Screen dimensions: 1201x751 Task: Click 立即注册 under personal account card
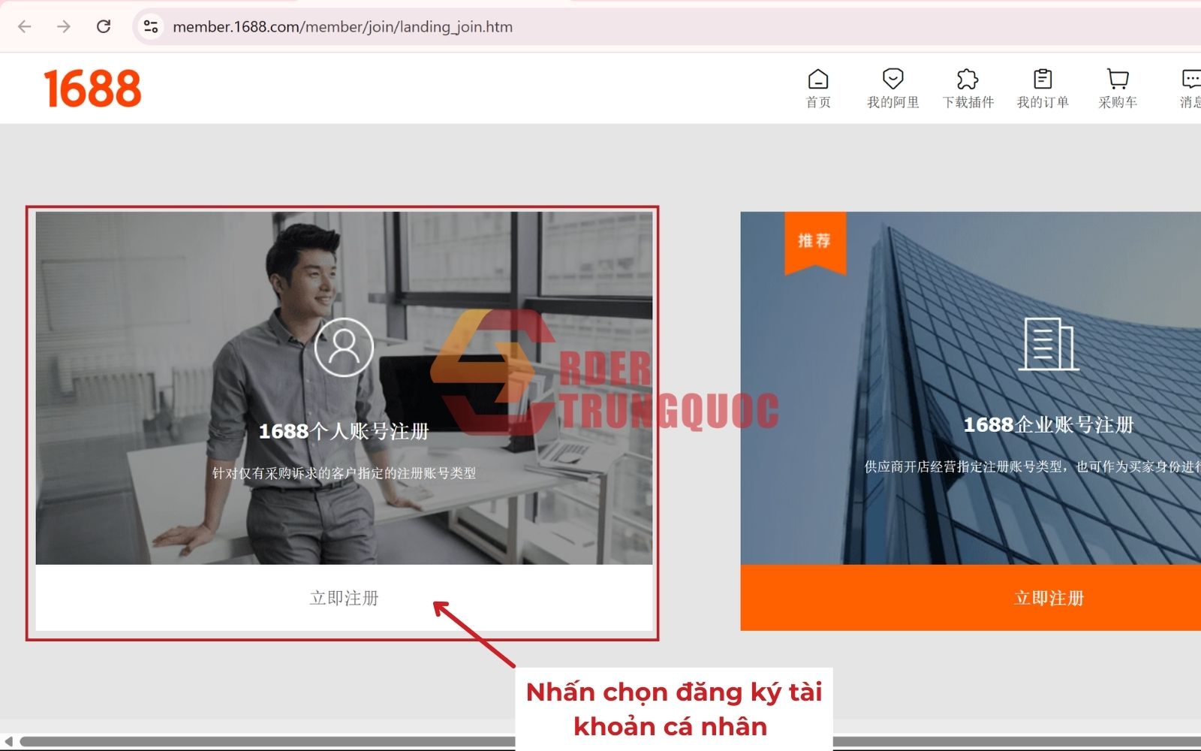pyautogui.click(x=344, y=598)
